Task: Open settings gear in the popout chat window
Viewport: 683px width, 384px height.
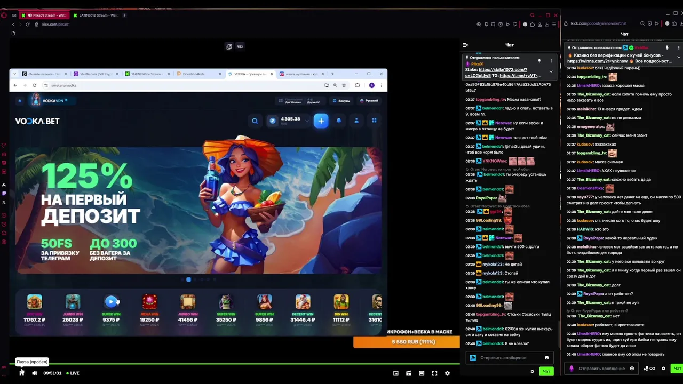Action: coord(663,369)
